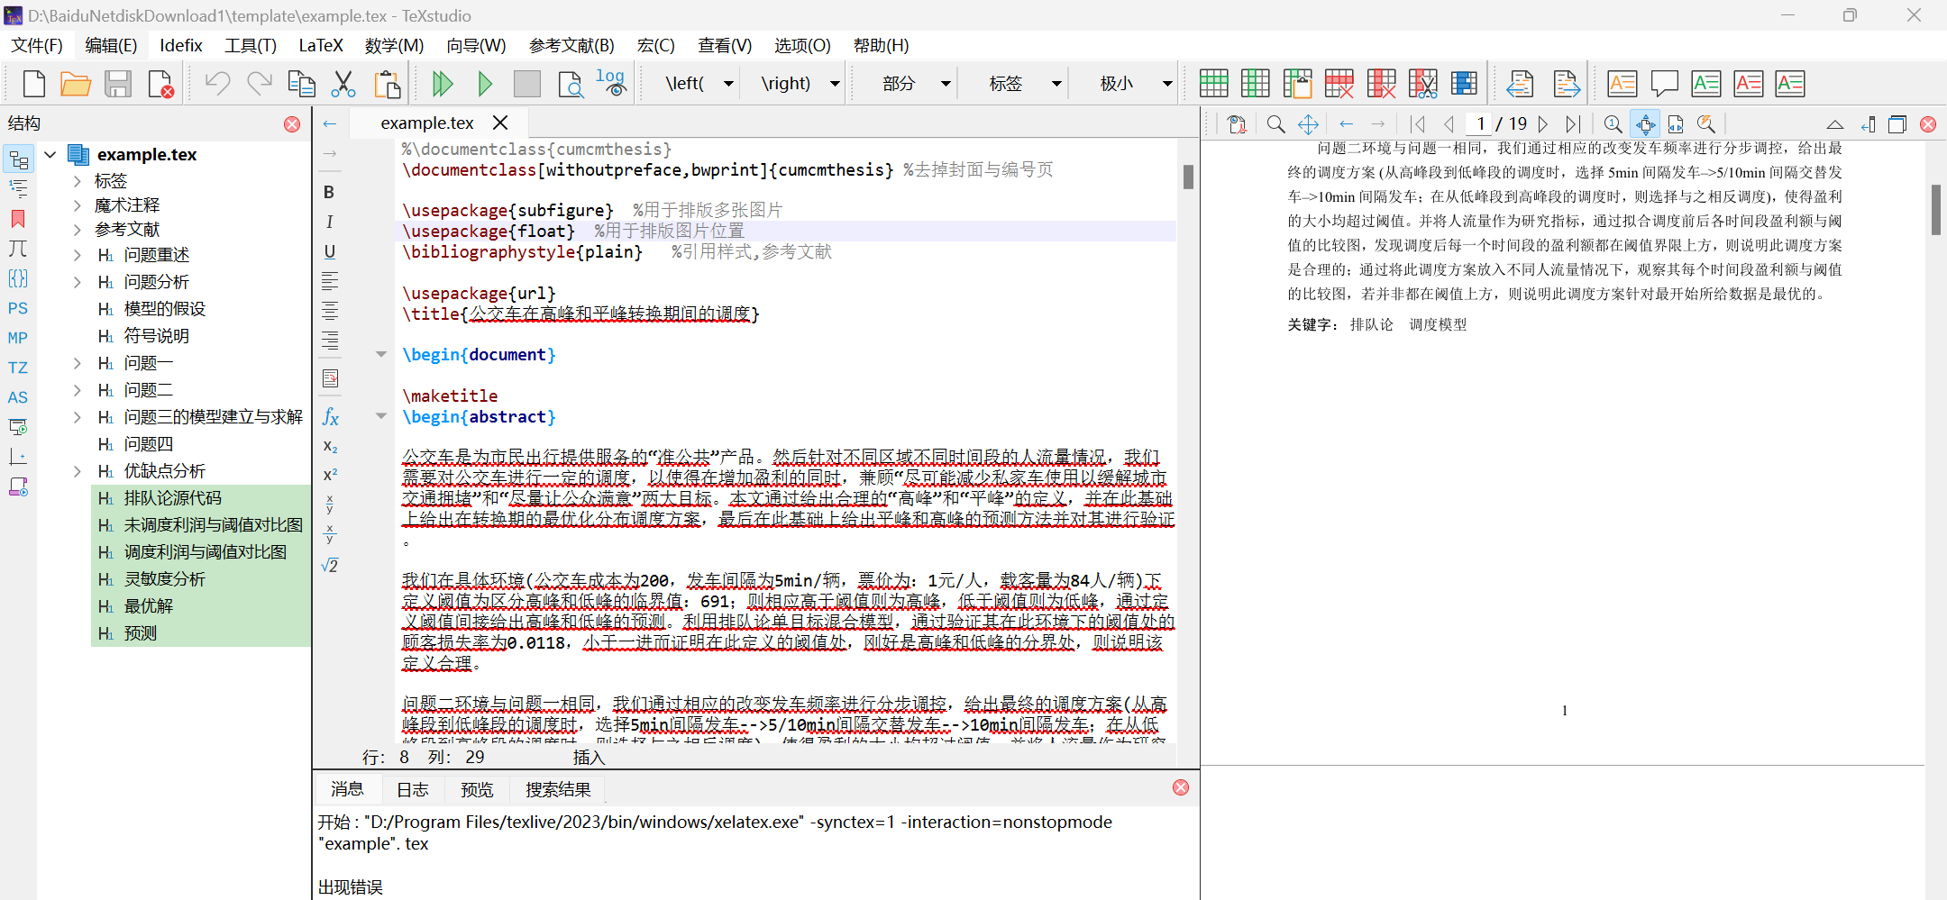
Task: Click the Paste clipboard icon
Action: pos(387,84)
